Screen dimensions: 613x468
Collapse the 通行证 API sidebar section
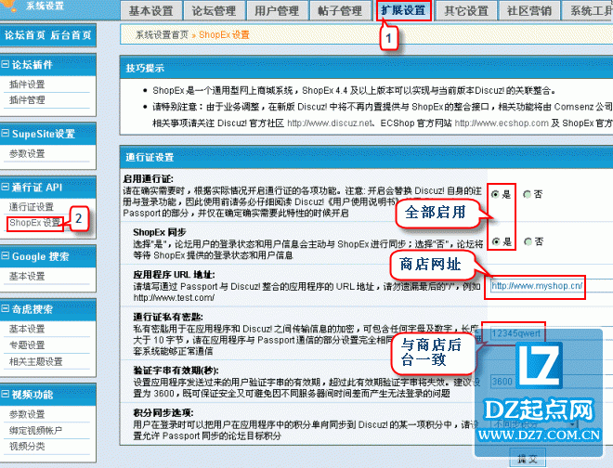(7, 187)
